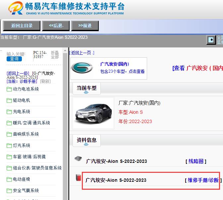Click the 当前：诊断手册 link

click(22, 81)
